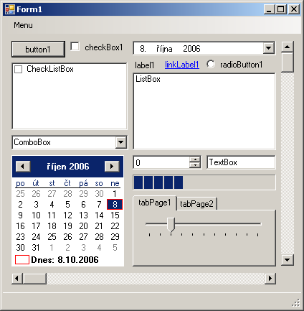Switch to the tabPage2 tab
The width and height of the screenshot is (304, 311).
click(196, 204)
